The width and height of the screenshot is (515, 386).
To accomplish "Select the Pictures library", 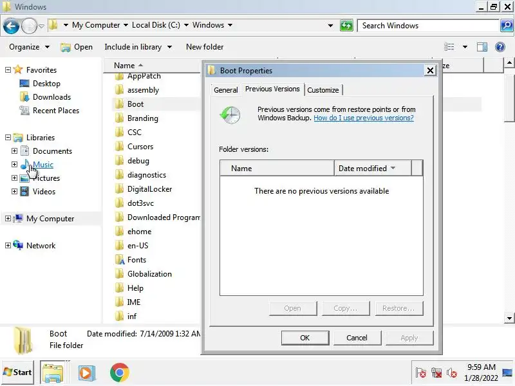I will [x=46, y=178].
